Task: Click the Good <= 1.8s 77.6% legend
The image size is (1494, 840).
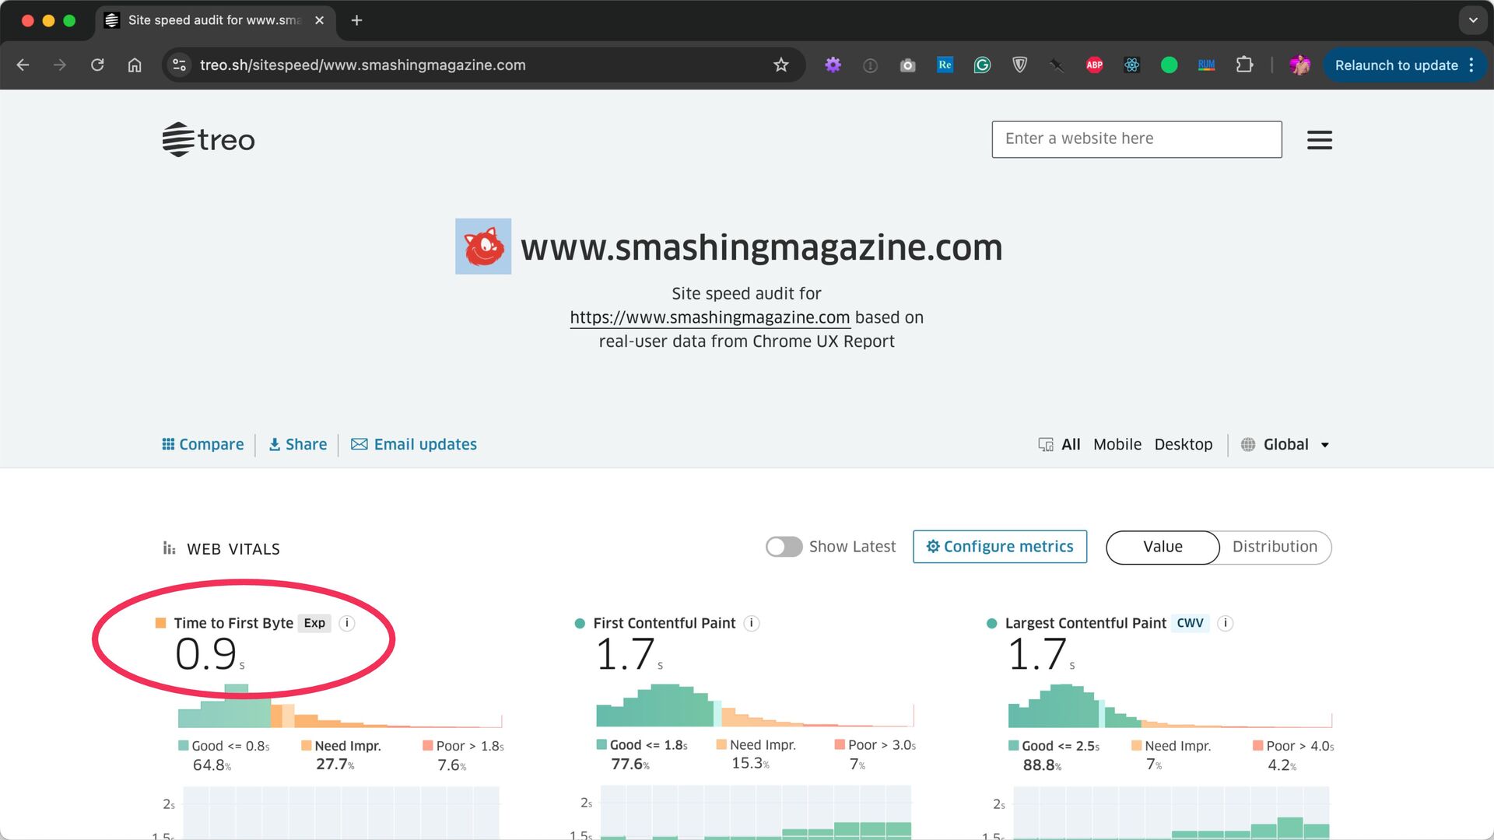Action: (x=642, y=754)
